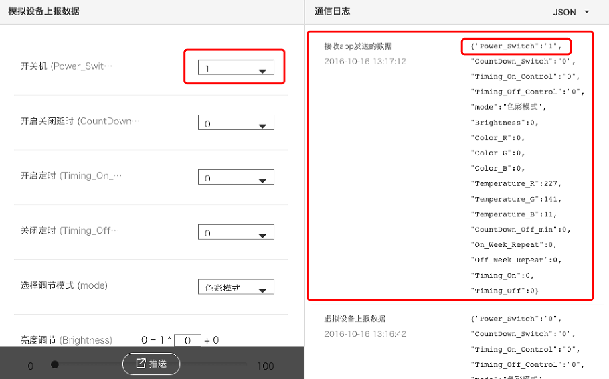Click the "Temperature_R":227 line in log
Screen dimensions: 609x379
point(517,183)
